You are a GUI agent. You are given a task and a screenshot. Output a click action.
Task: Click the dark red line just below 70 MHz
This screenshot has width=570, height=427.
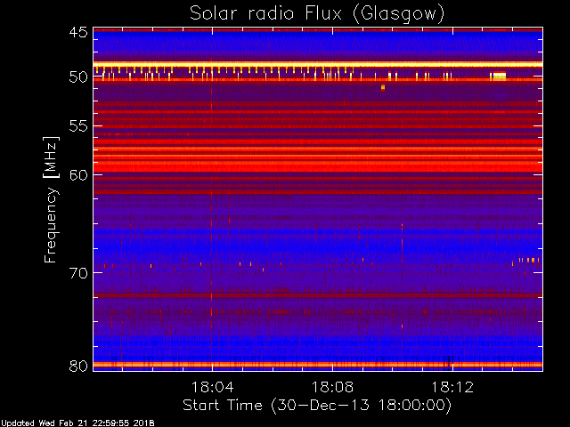317,294
